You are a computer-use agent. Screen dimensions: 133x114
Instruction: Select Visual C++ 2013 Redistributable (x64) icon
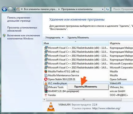46,56
